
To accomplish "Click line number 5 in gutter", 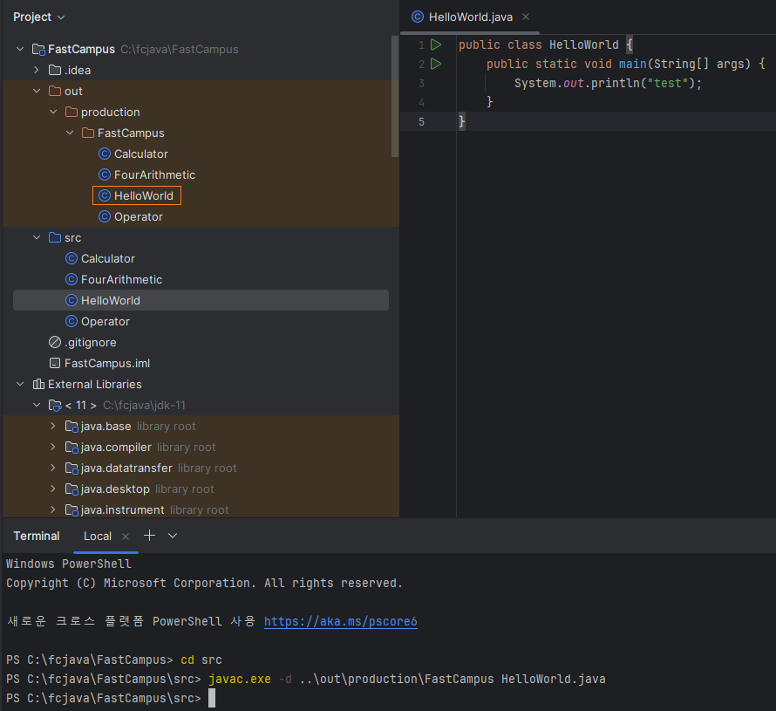I will [421, 122].
